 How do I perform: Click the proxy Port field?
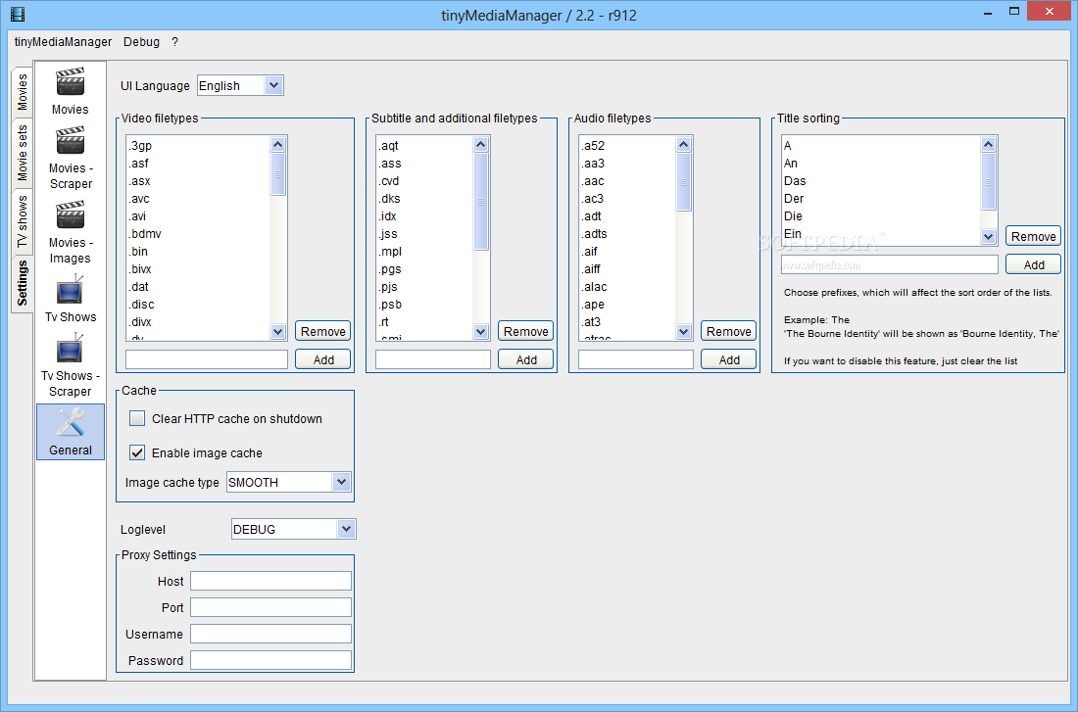(270, 607)
